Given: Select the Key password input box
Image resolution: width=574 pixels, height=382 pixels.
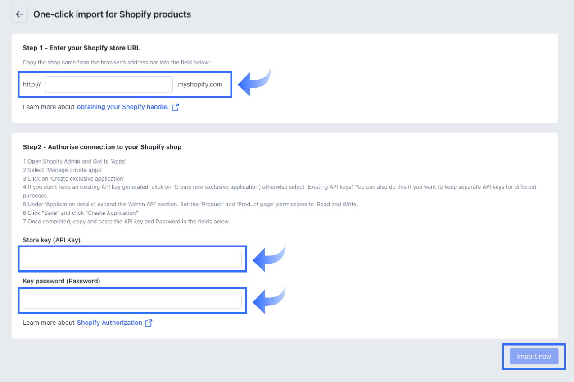Looking at the screenshot, I should pos(132,300).
